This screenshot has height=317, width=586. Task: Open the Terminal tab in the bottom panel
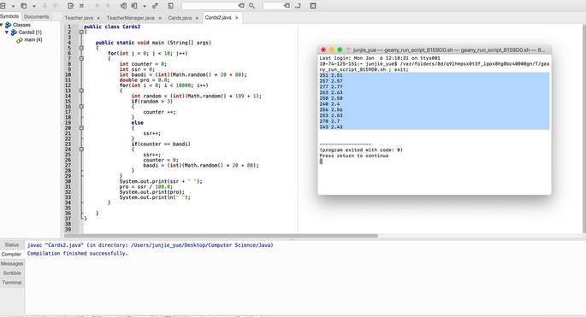[x=12, y=283]
